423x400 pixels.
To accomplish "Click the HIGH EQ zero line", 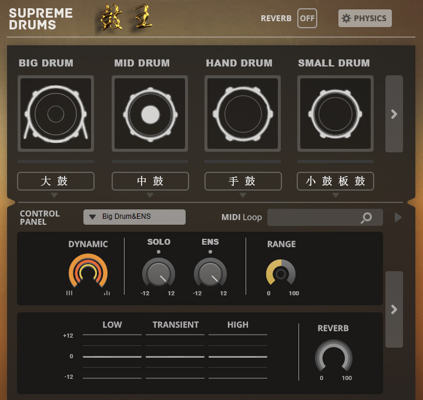I will (x=238, y=357).
